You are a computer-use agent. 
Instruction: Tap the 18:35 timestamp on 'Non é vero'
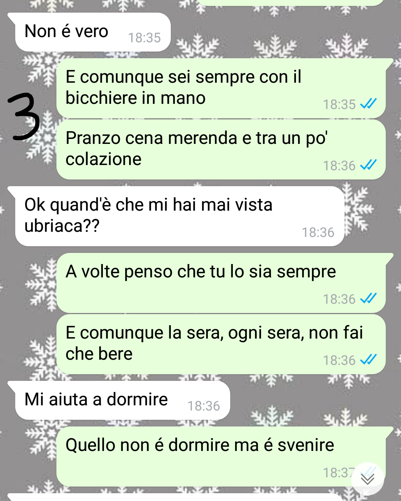tap(144, 38)
